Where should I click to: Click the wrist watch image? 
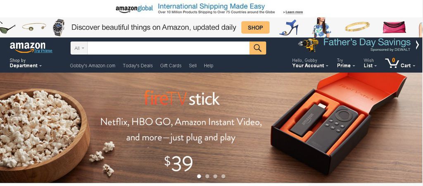pos(59,27)
